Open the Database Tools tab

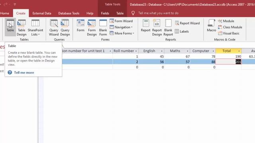point(69,13)
